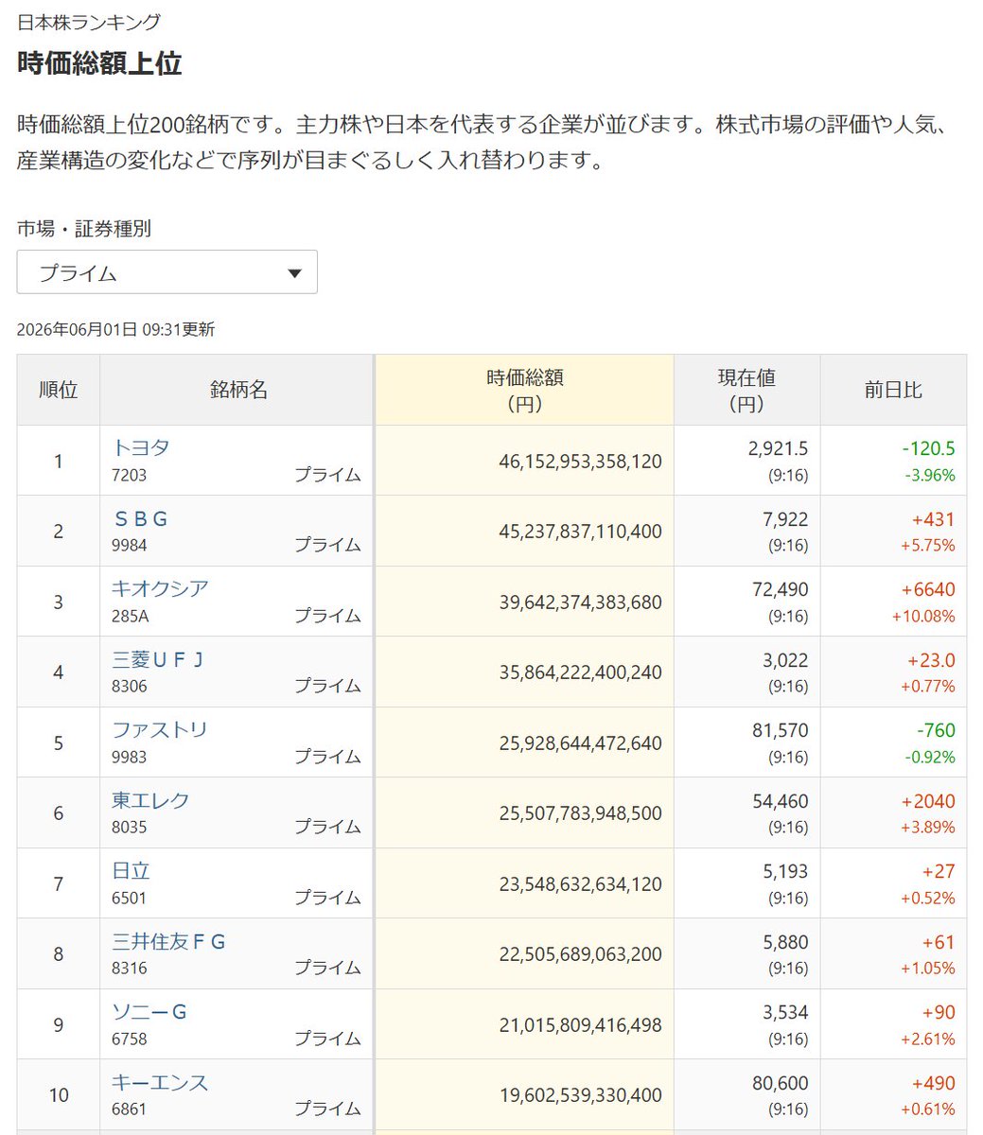Click ソニーG current price 3,534

tap(784, 1012)
